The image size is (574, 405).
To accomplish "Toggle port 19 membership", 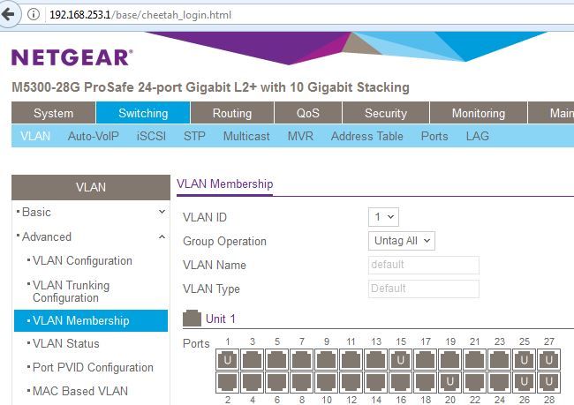I will 449,359.
